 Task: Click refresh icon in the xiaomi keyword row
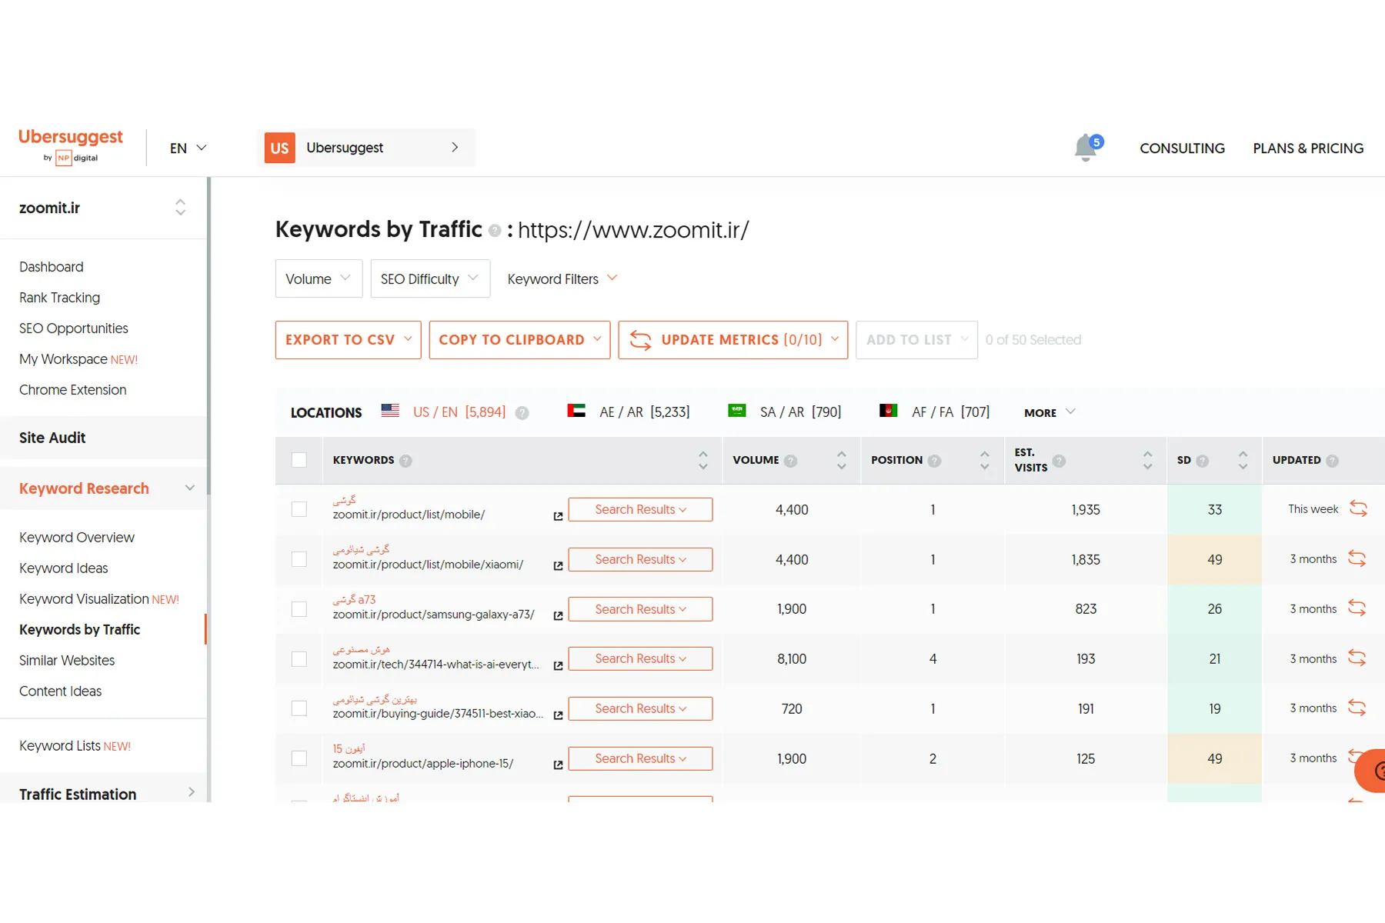(x=1357, y=559)
